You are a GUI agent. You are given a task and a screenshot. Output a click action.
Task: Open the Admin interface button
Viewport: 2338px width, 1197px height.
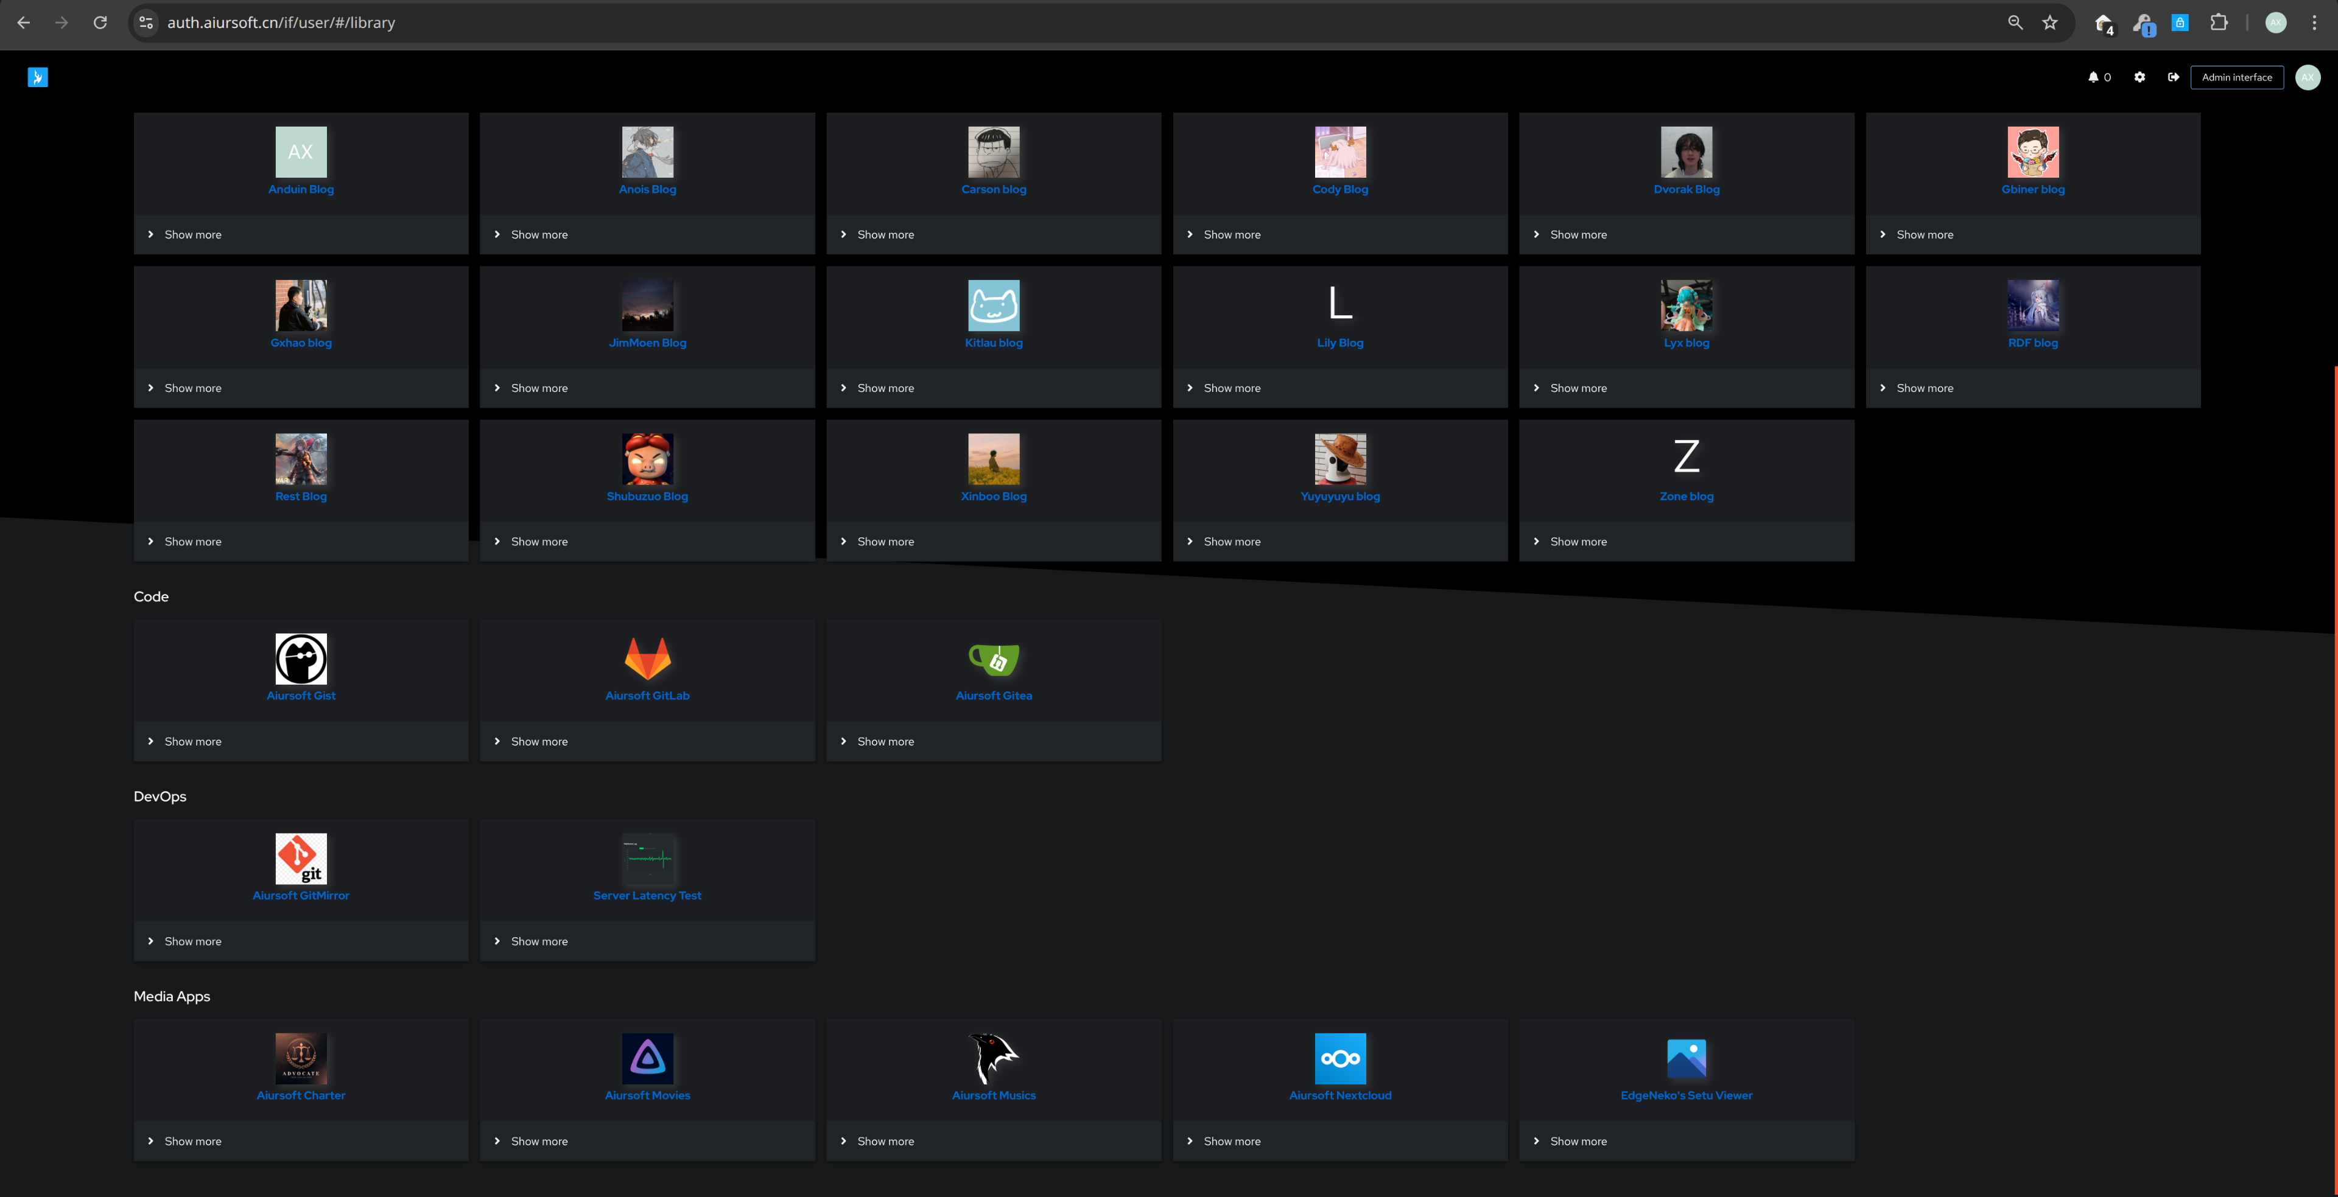(x=2236, y=77)
